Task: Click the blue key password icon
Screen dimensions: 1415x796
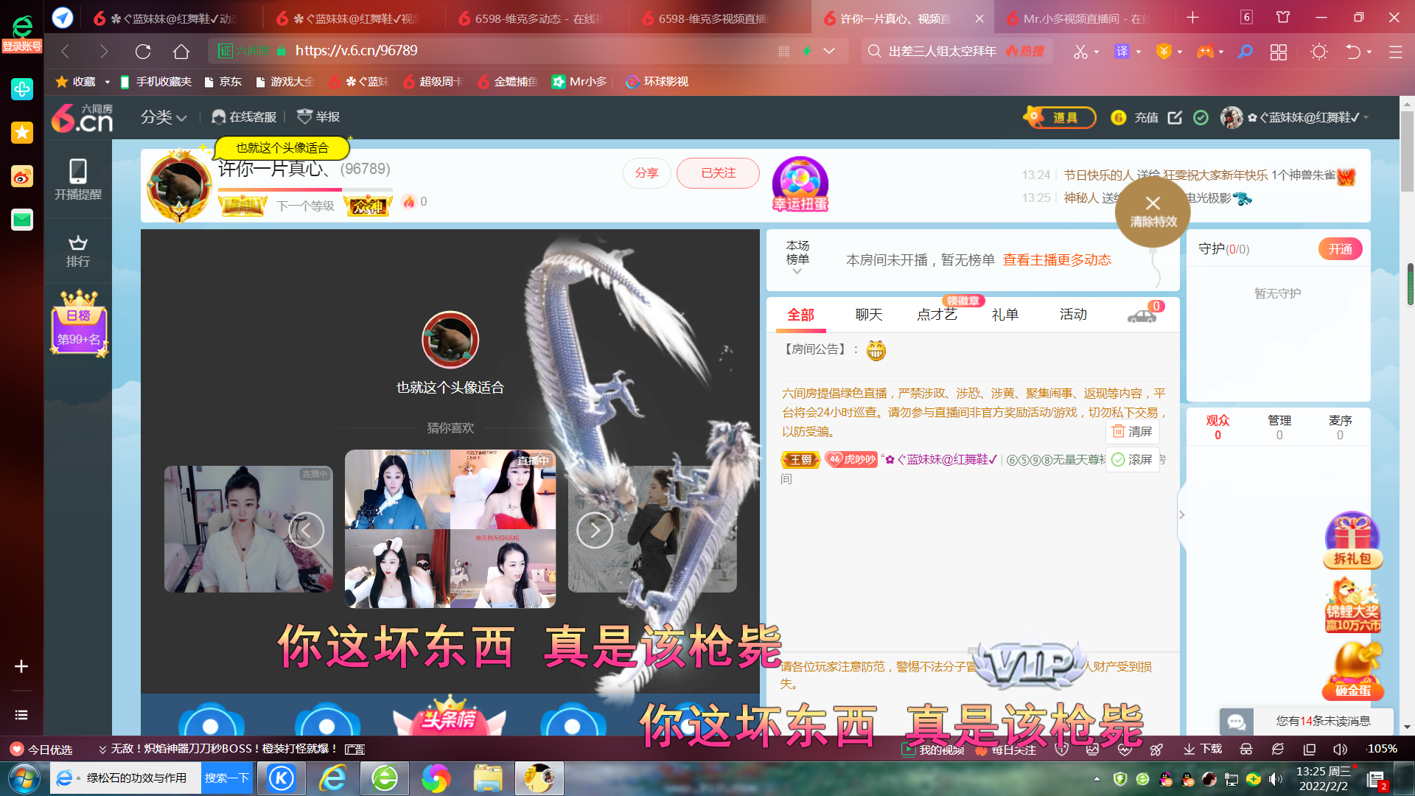Action: pos(1245,52)
